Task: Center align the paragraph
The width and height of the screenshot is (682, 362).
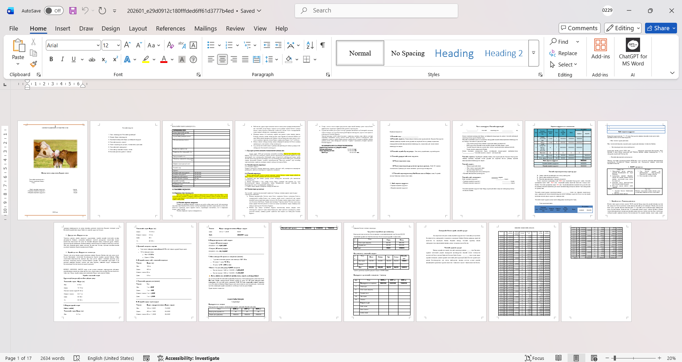Action: coord(222,59)
